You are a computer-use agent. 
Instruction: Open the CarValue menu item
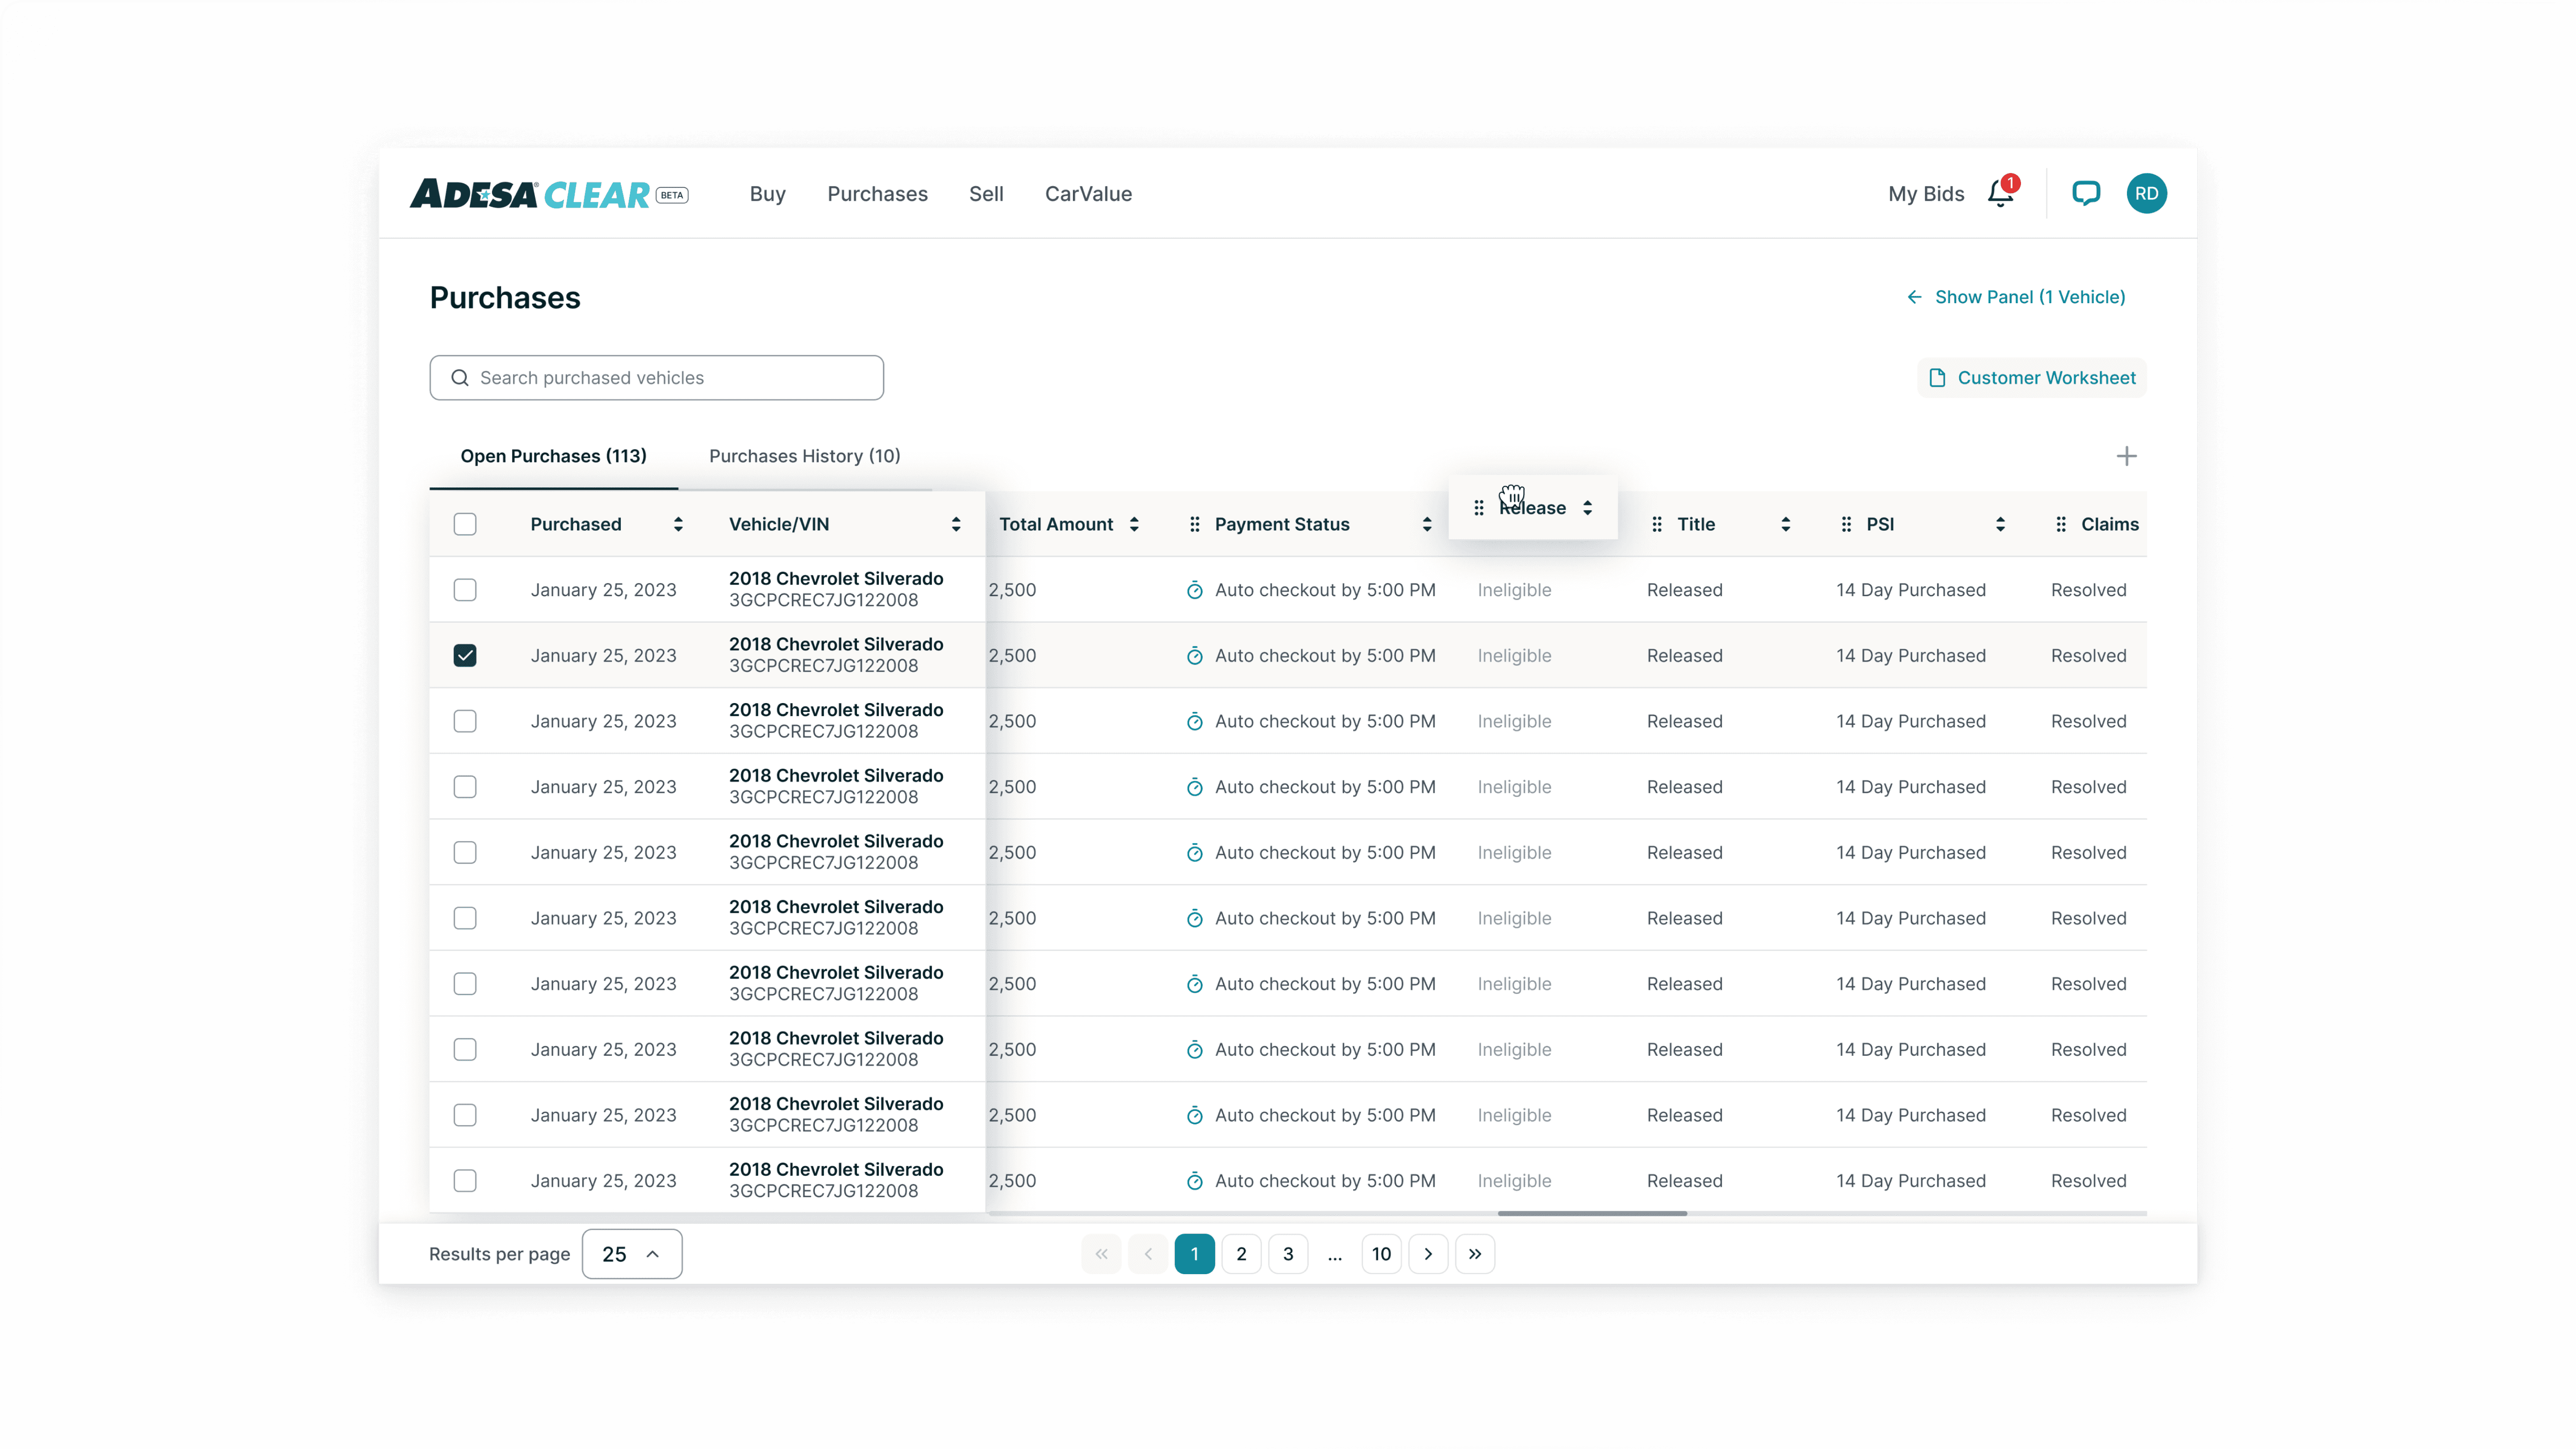click(1088, 194)
